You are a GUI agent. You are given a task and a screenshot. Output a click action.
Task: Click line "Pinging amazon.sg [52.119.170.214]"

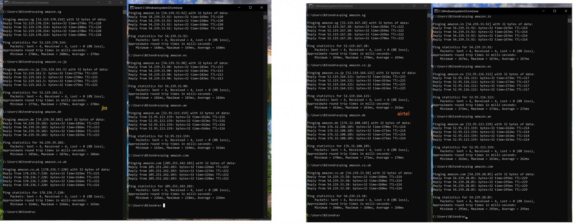55,19
